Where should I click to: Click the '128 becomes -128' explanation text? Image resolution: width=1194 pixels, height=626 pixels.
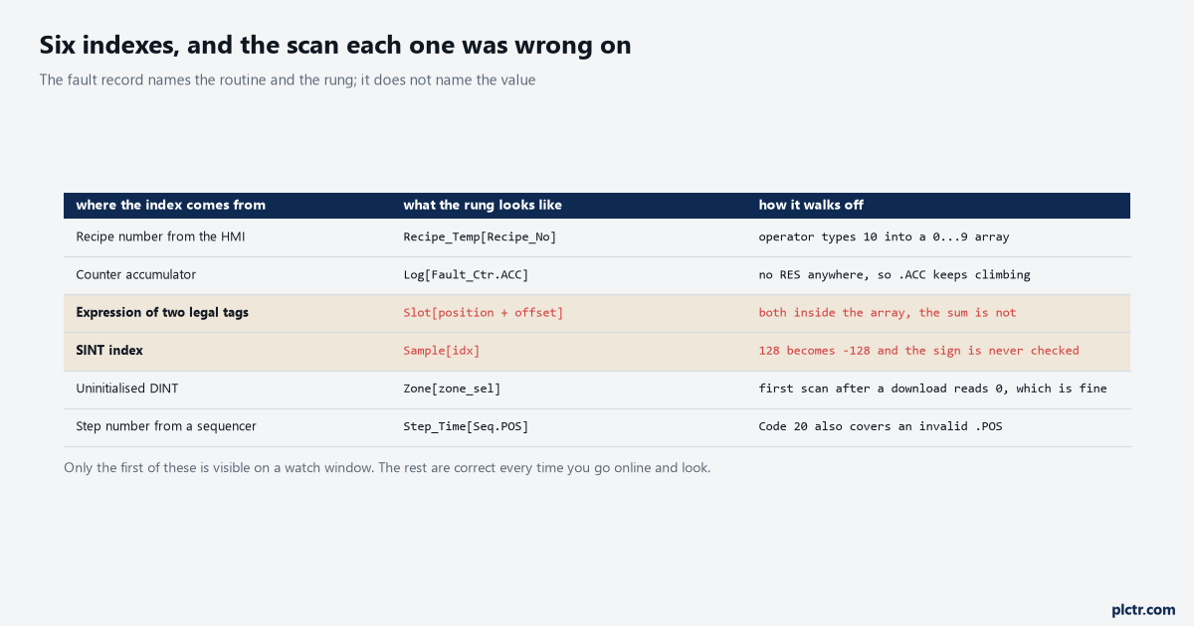click(918, 351)
